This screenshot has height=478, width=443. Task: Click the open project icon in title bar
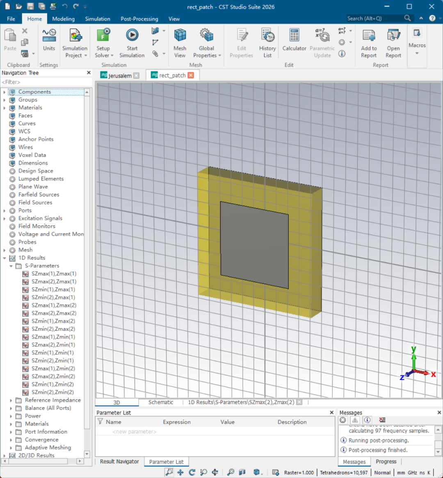coord(18,6)
